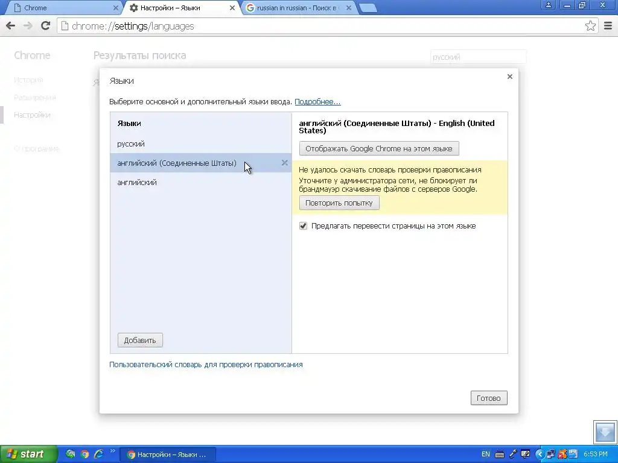Screen dimensions: 618x463
Task: Click the clock showing 6:53 PM
Action: (596, 455)
